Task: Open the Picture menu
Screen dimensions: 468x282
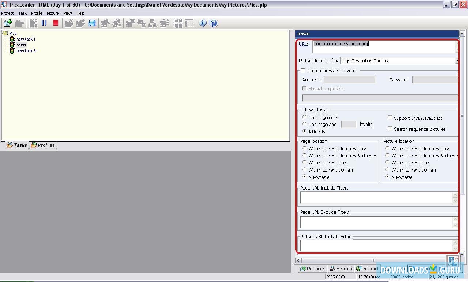Action: 53,13
